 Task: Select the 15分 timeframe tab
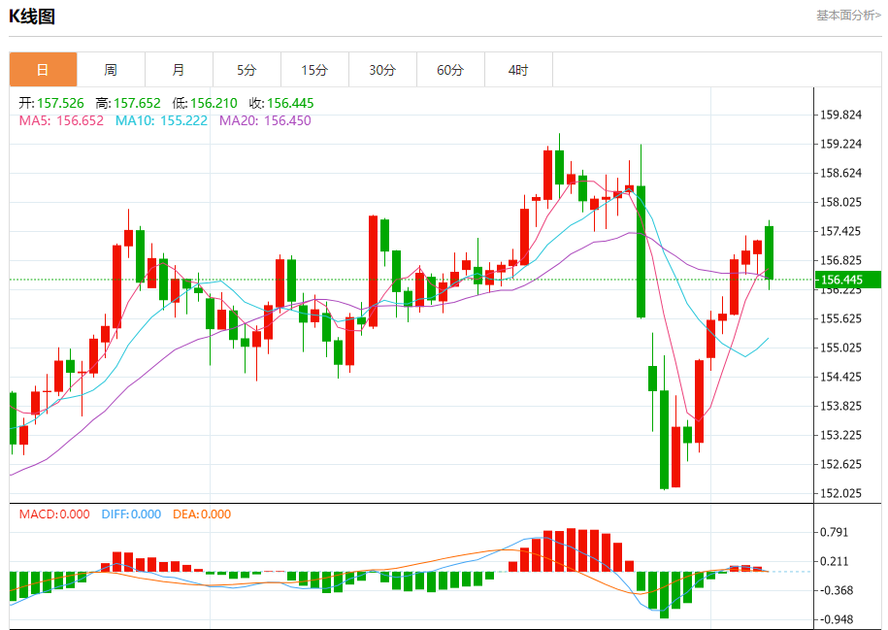[x=314, y=70]
